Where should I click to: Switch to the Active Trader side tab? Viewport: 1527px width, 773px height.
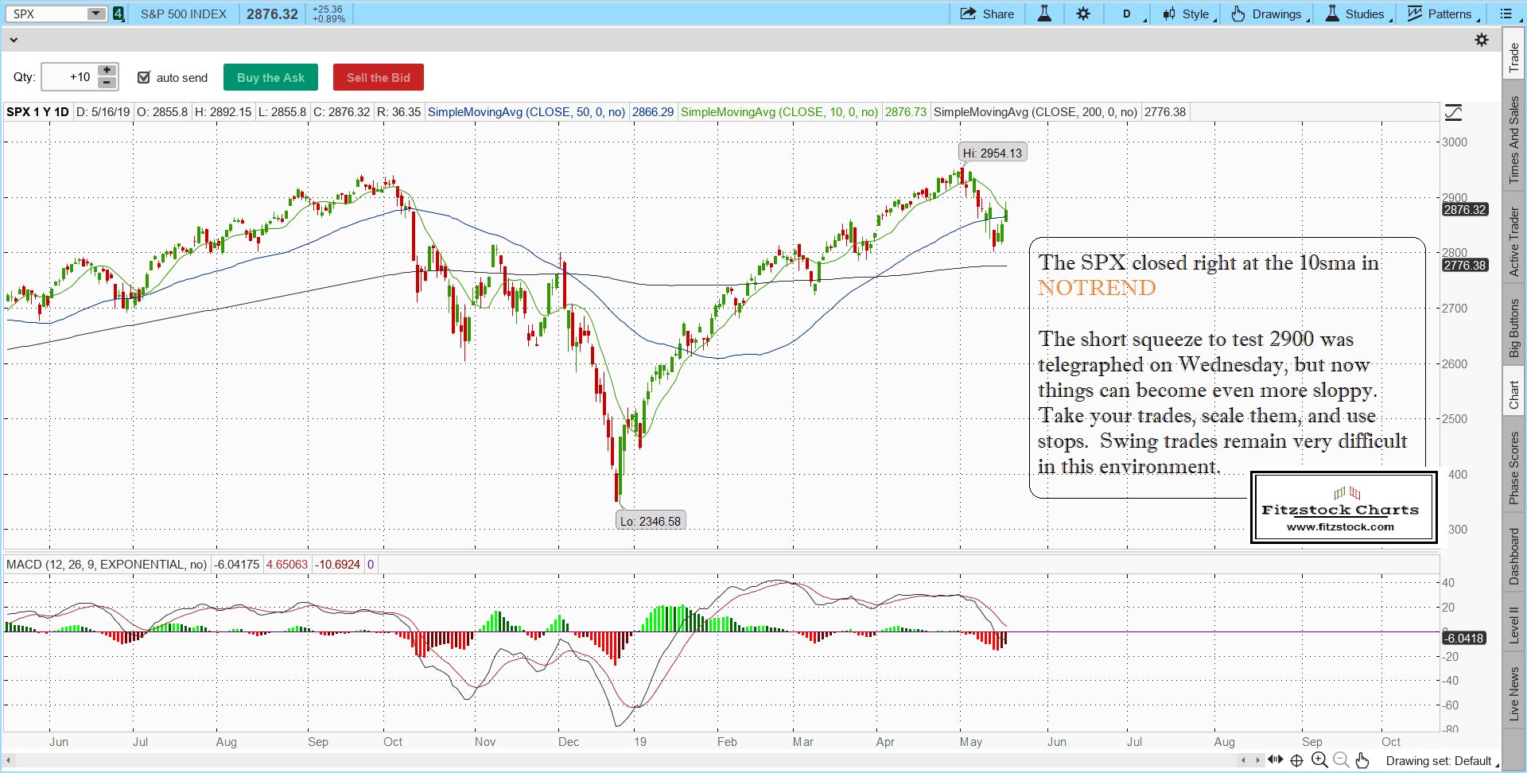(x=1514, y=242)
